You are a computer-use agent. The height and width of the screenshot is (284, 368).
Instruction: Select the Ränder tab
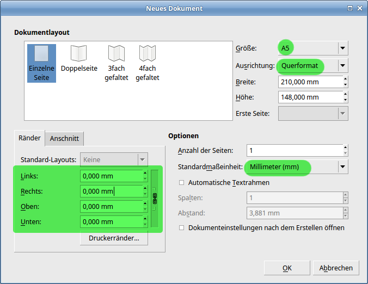30,138
